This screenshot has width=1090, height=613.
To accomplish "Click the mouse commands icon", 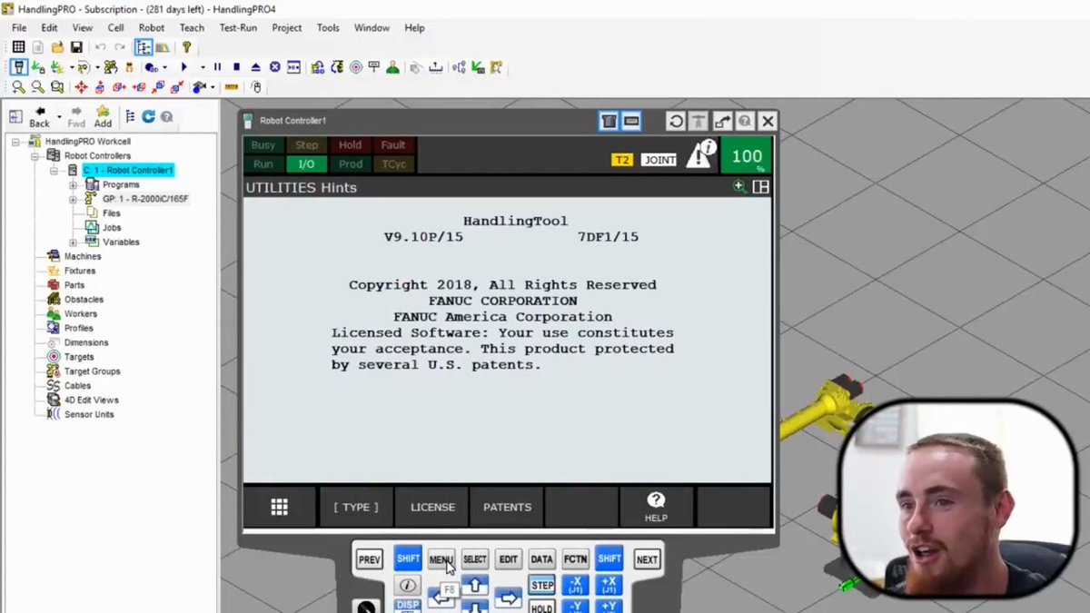I will [x=256, y=87].
